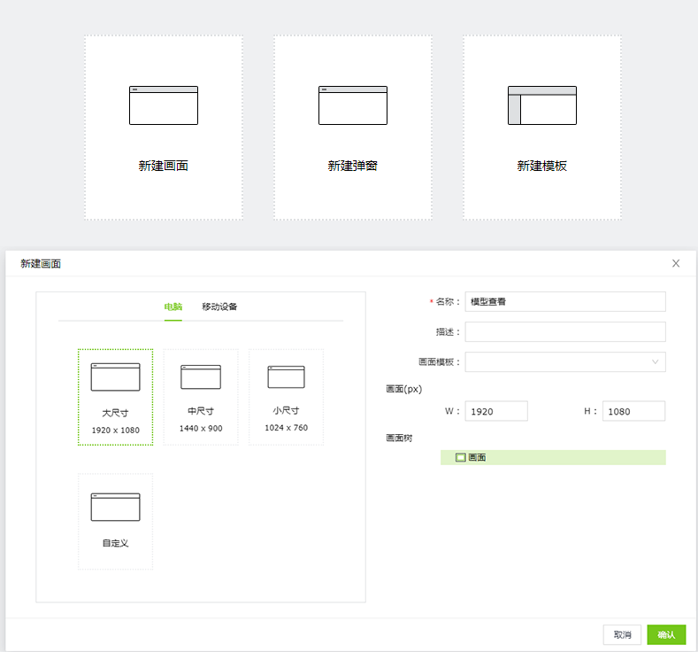Click the 描述 input field
This screenshot has width=698, height=652.
pos(564,331)
